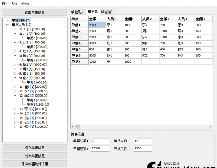Open the Edit menu
The height and width of the screenshot is (168, 217).
(14, 3)
